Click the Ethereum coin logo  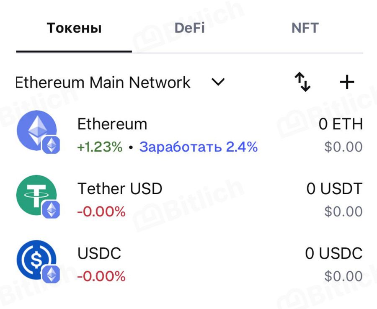[36, 130]
